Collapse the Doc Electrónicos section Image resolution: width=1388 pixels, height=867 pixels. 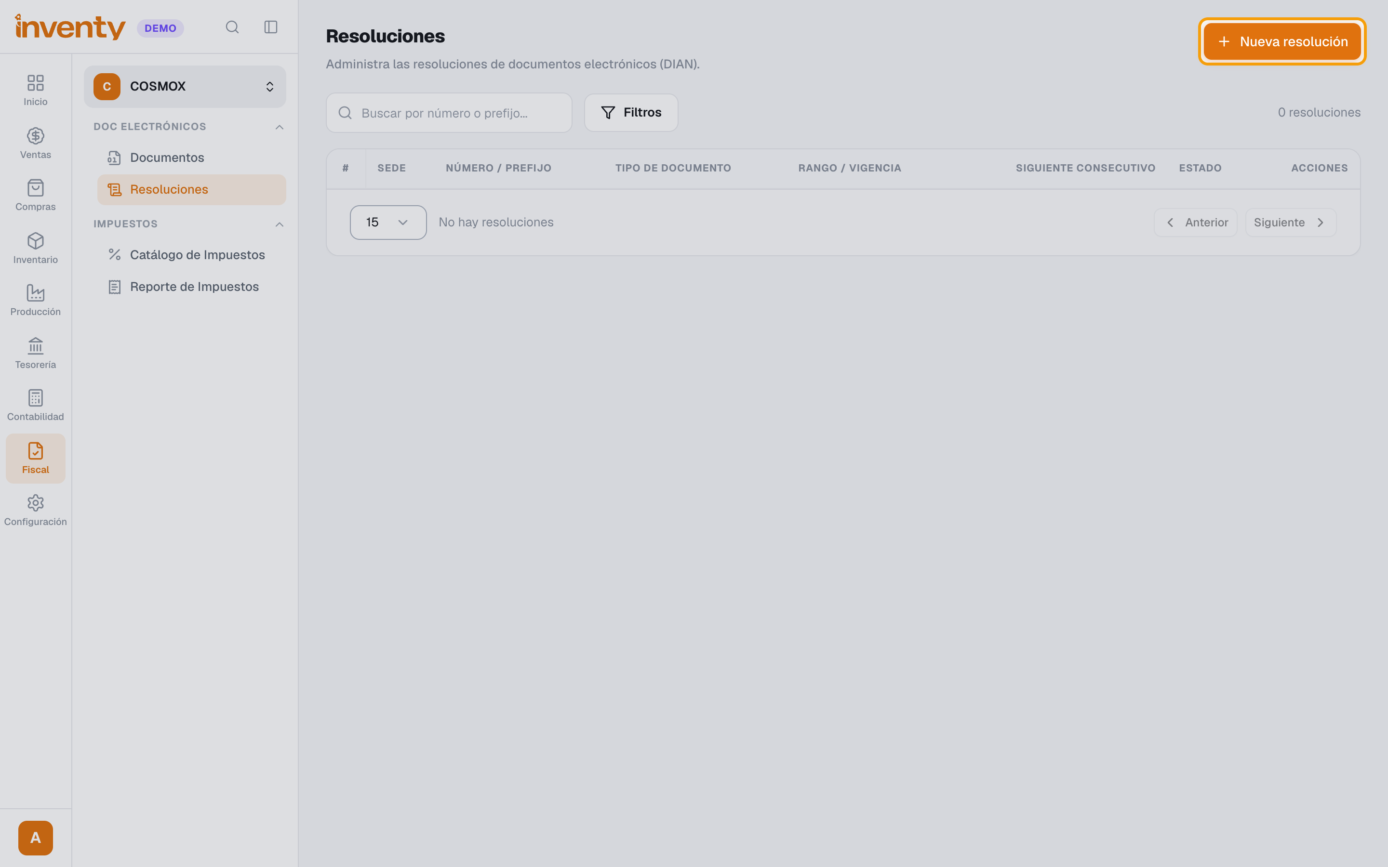280,127
